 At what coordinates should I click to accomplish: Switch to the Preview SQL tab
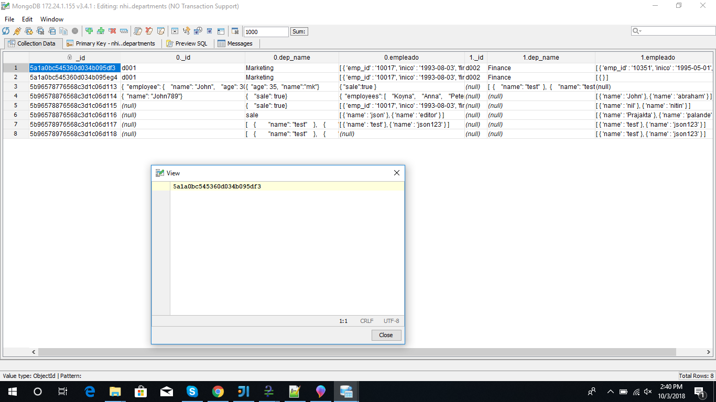pyautogui.click(x=187, y=43)
